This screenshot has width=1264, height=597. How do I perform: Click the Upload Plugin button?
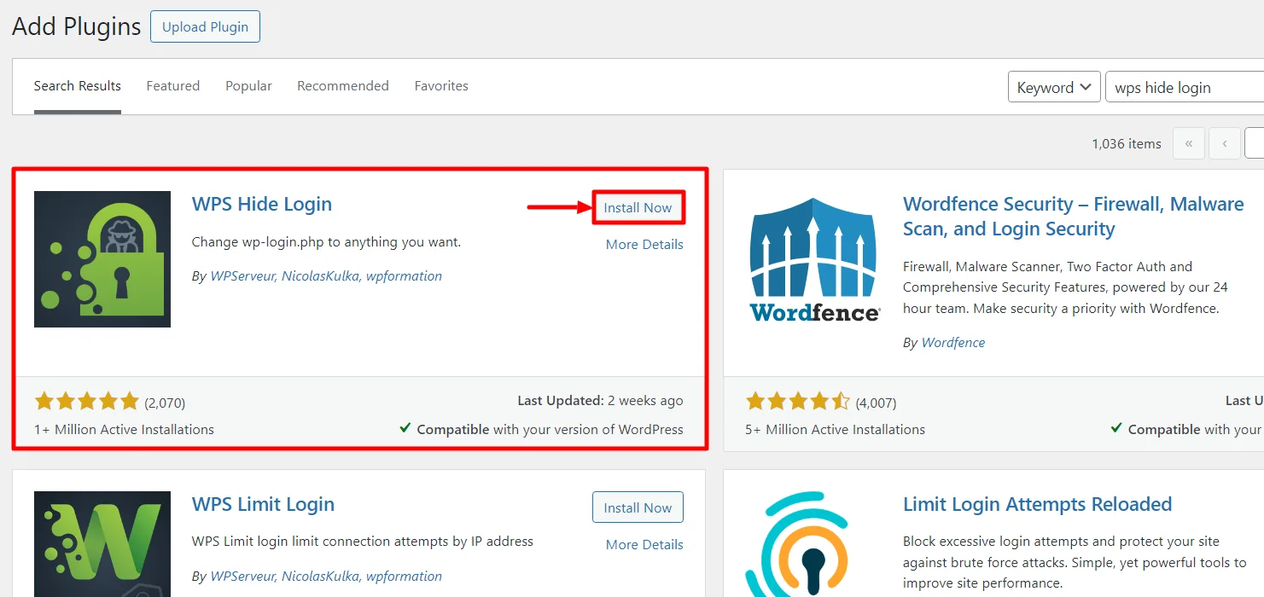tap(205, 26)
